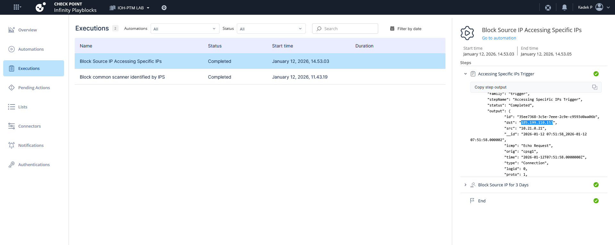Open the Status filter dropdown
Screen dimensions: 615x245
pos(271,29)
